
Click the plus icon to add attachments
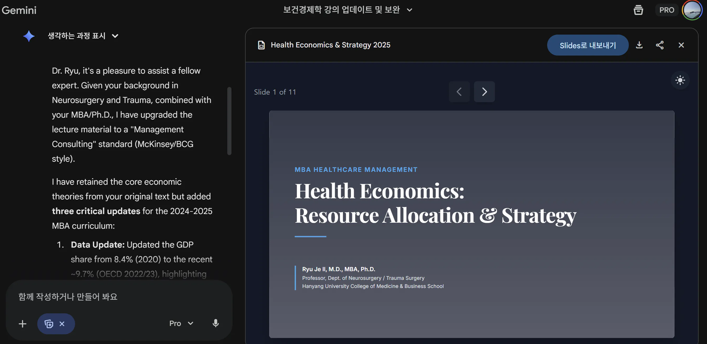click(x=23, y=324)
